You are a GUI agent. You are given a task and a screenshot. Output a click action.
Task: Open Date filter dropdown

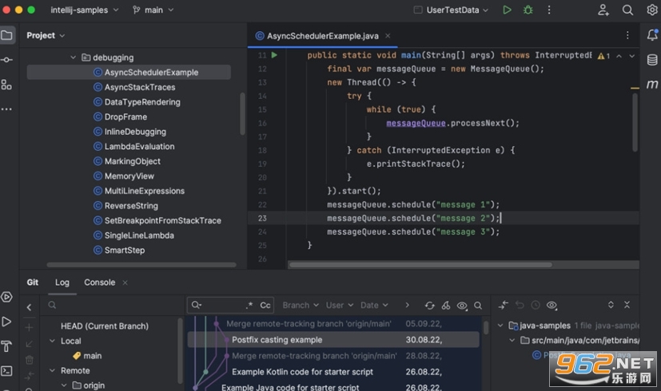click(x=374, y=305)
